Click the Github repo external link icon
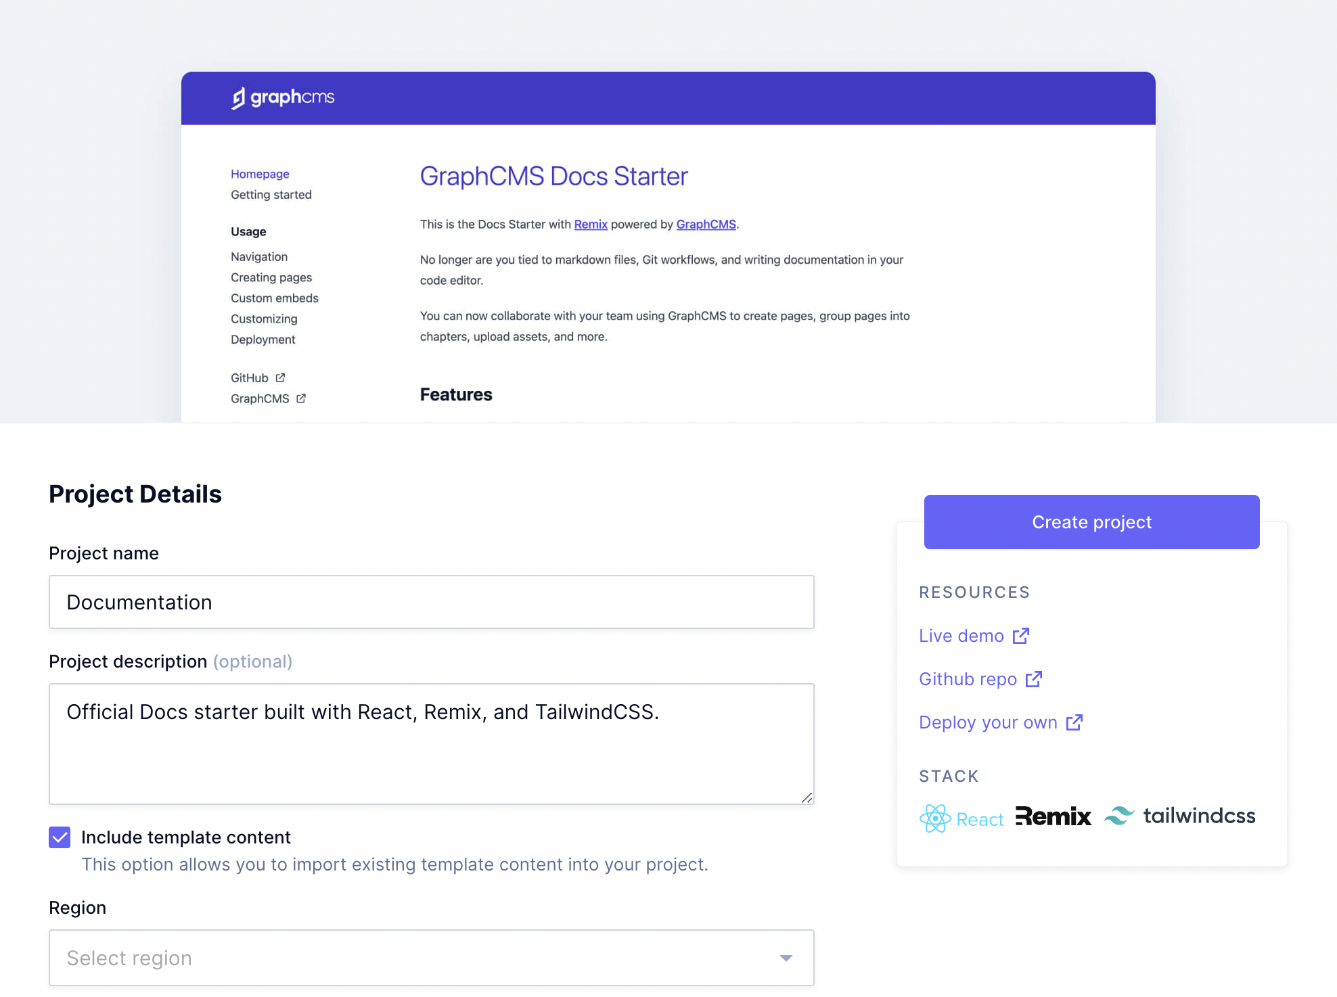1337x997 pixels. [x=1034, y=679]
